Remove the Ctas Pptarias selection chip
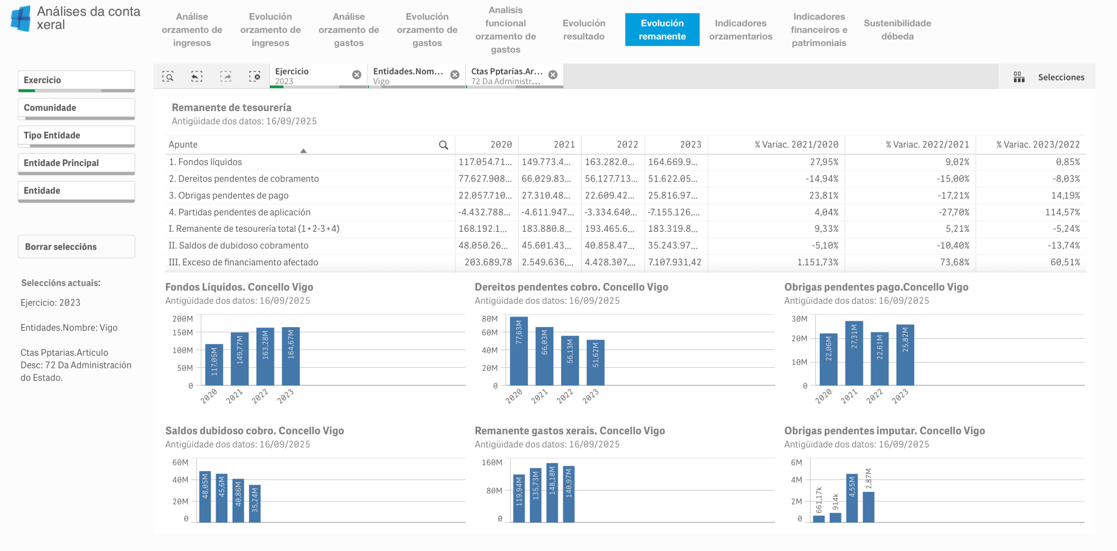1117x551 pixels. 553,75
